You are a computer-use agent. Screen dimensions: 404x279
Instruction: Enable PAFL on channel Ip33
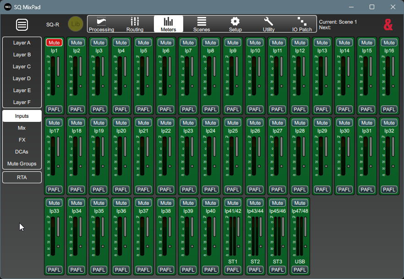54,270
